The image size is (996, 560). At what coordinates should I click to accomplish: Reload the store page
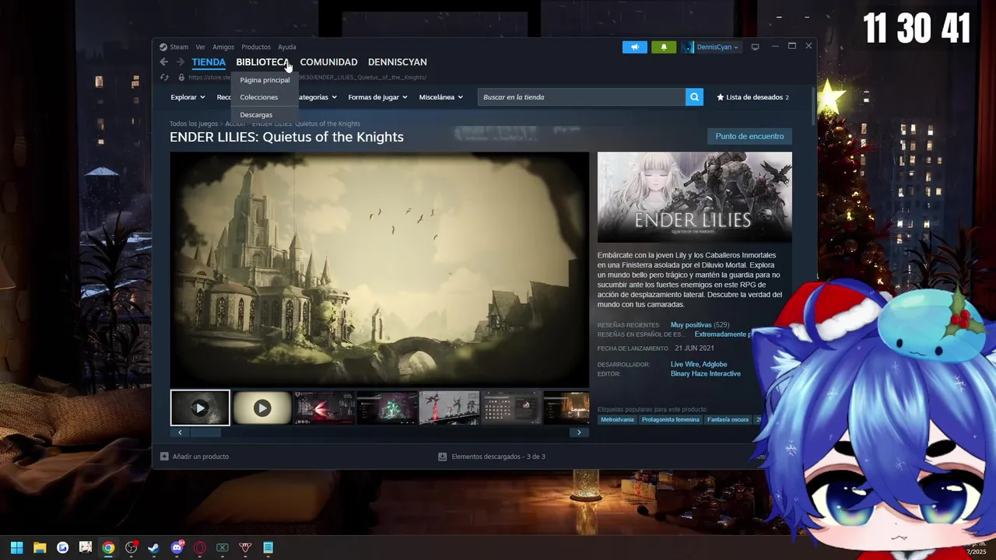pos(164,77)
